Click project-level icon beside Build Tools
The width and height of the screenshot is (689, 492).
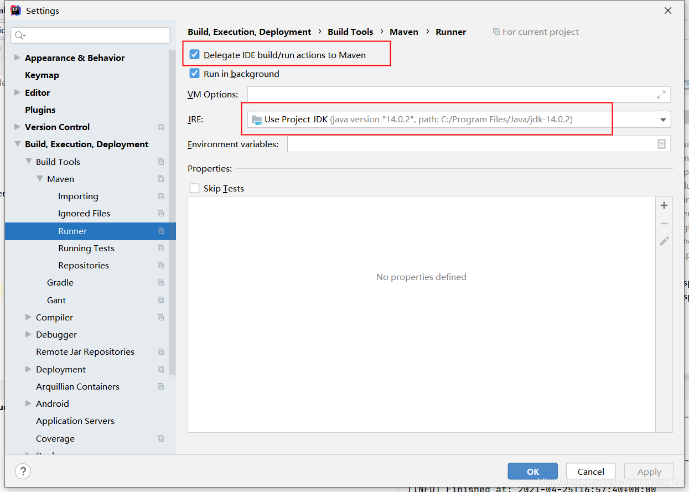(160, 162)
